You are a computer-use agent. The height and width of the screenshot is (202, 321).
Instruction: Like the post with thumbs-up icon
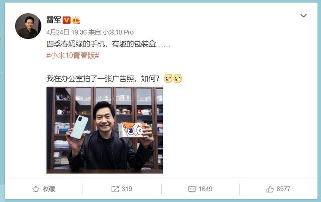tap(270, 189)
